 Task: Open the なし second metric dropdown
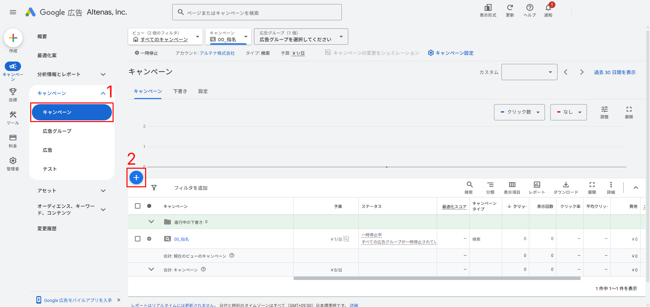tap(569, 112)
